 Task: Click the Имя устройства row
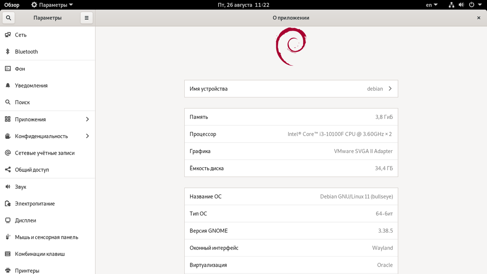[291, 88]
